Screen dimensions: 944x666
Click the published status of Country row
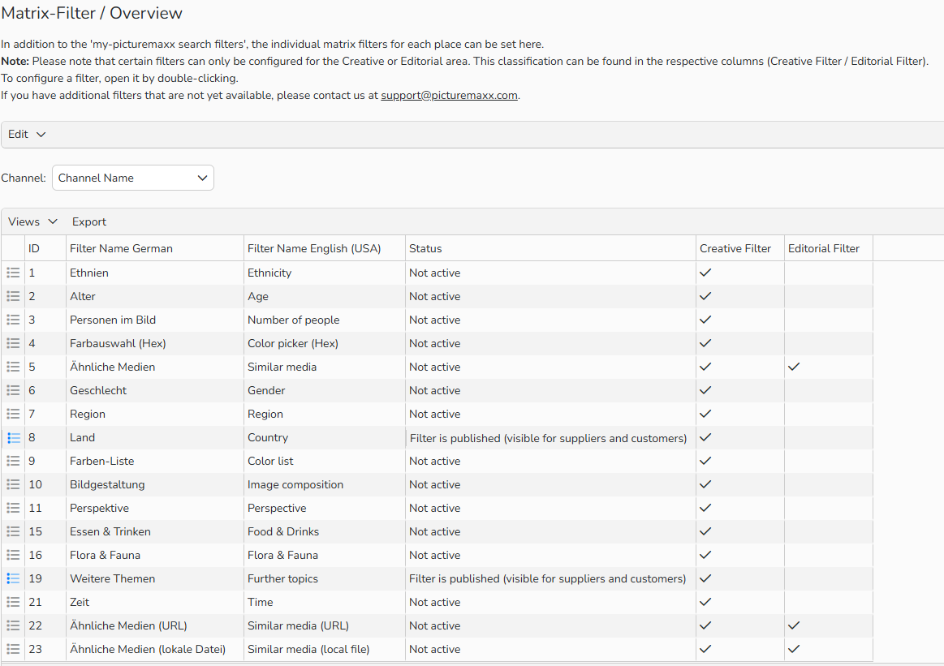click(x=548, y=438)
